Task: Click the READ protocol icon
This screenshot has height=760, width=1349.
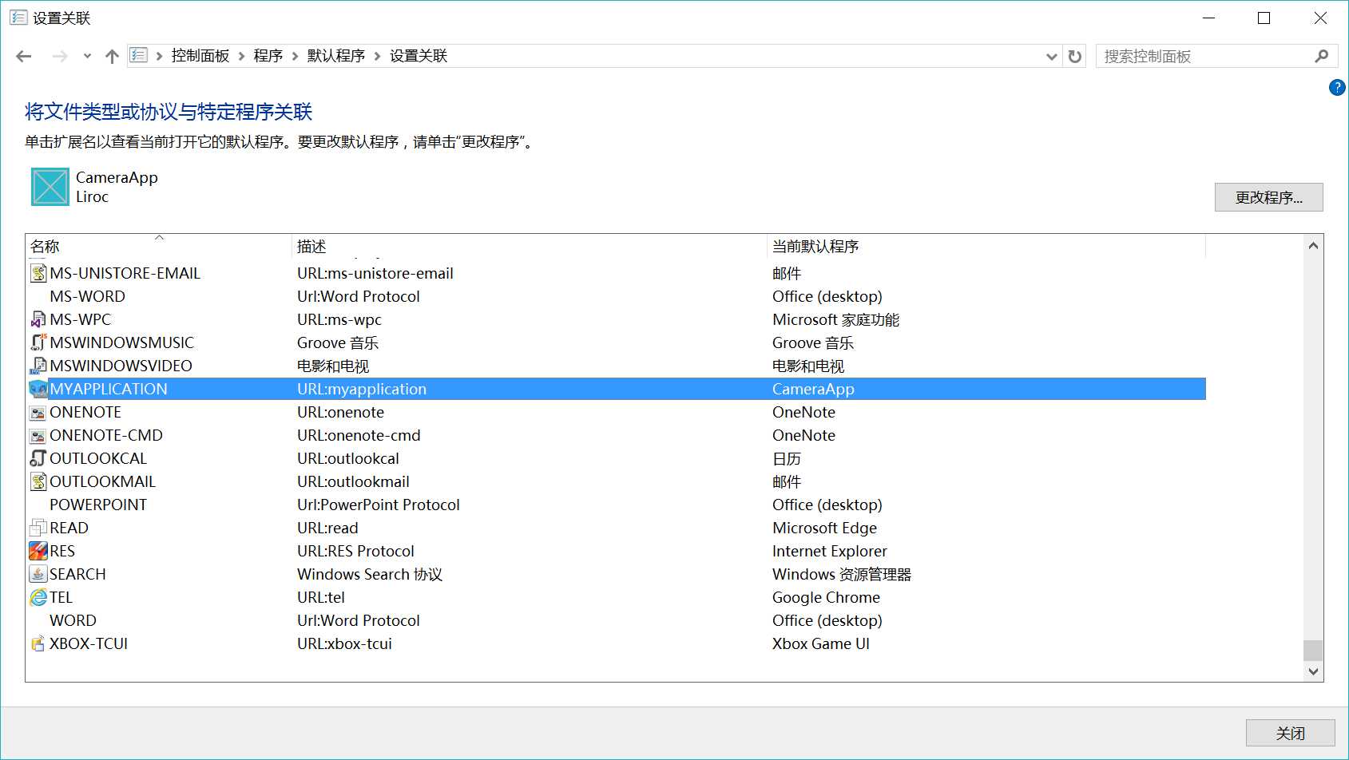Action: click(38, 528)
